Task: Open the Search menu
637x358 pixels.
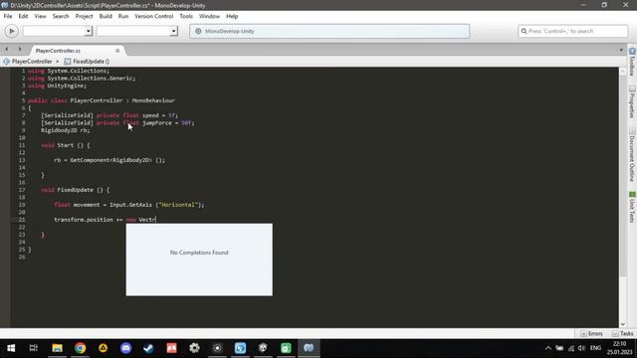Action: click(61, 16)
